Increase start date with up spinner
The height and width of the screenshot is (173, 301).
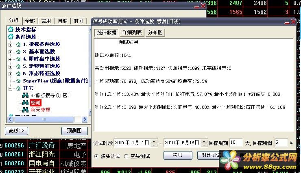154,141
